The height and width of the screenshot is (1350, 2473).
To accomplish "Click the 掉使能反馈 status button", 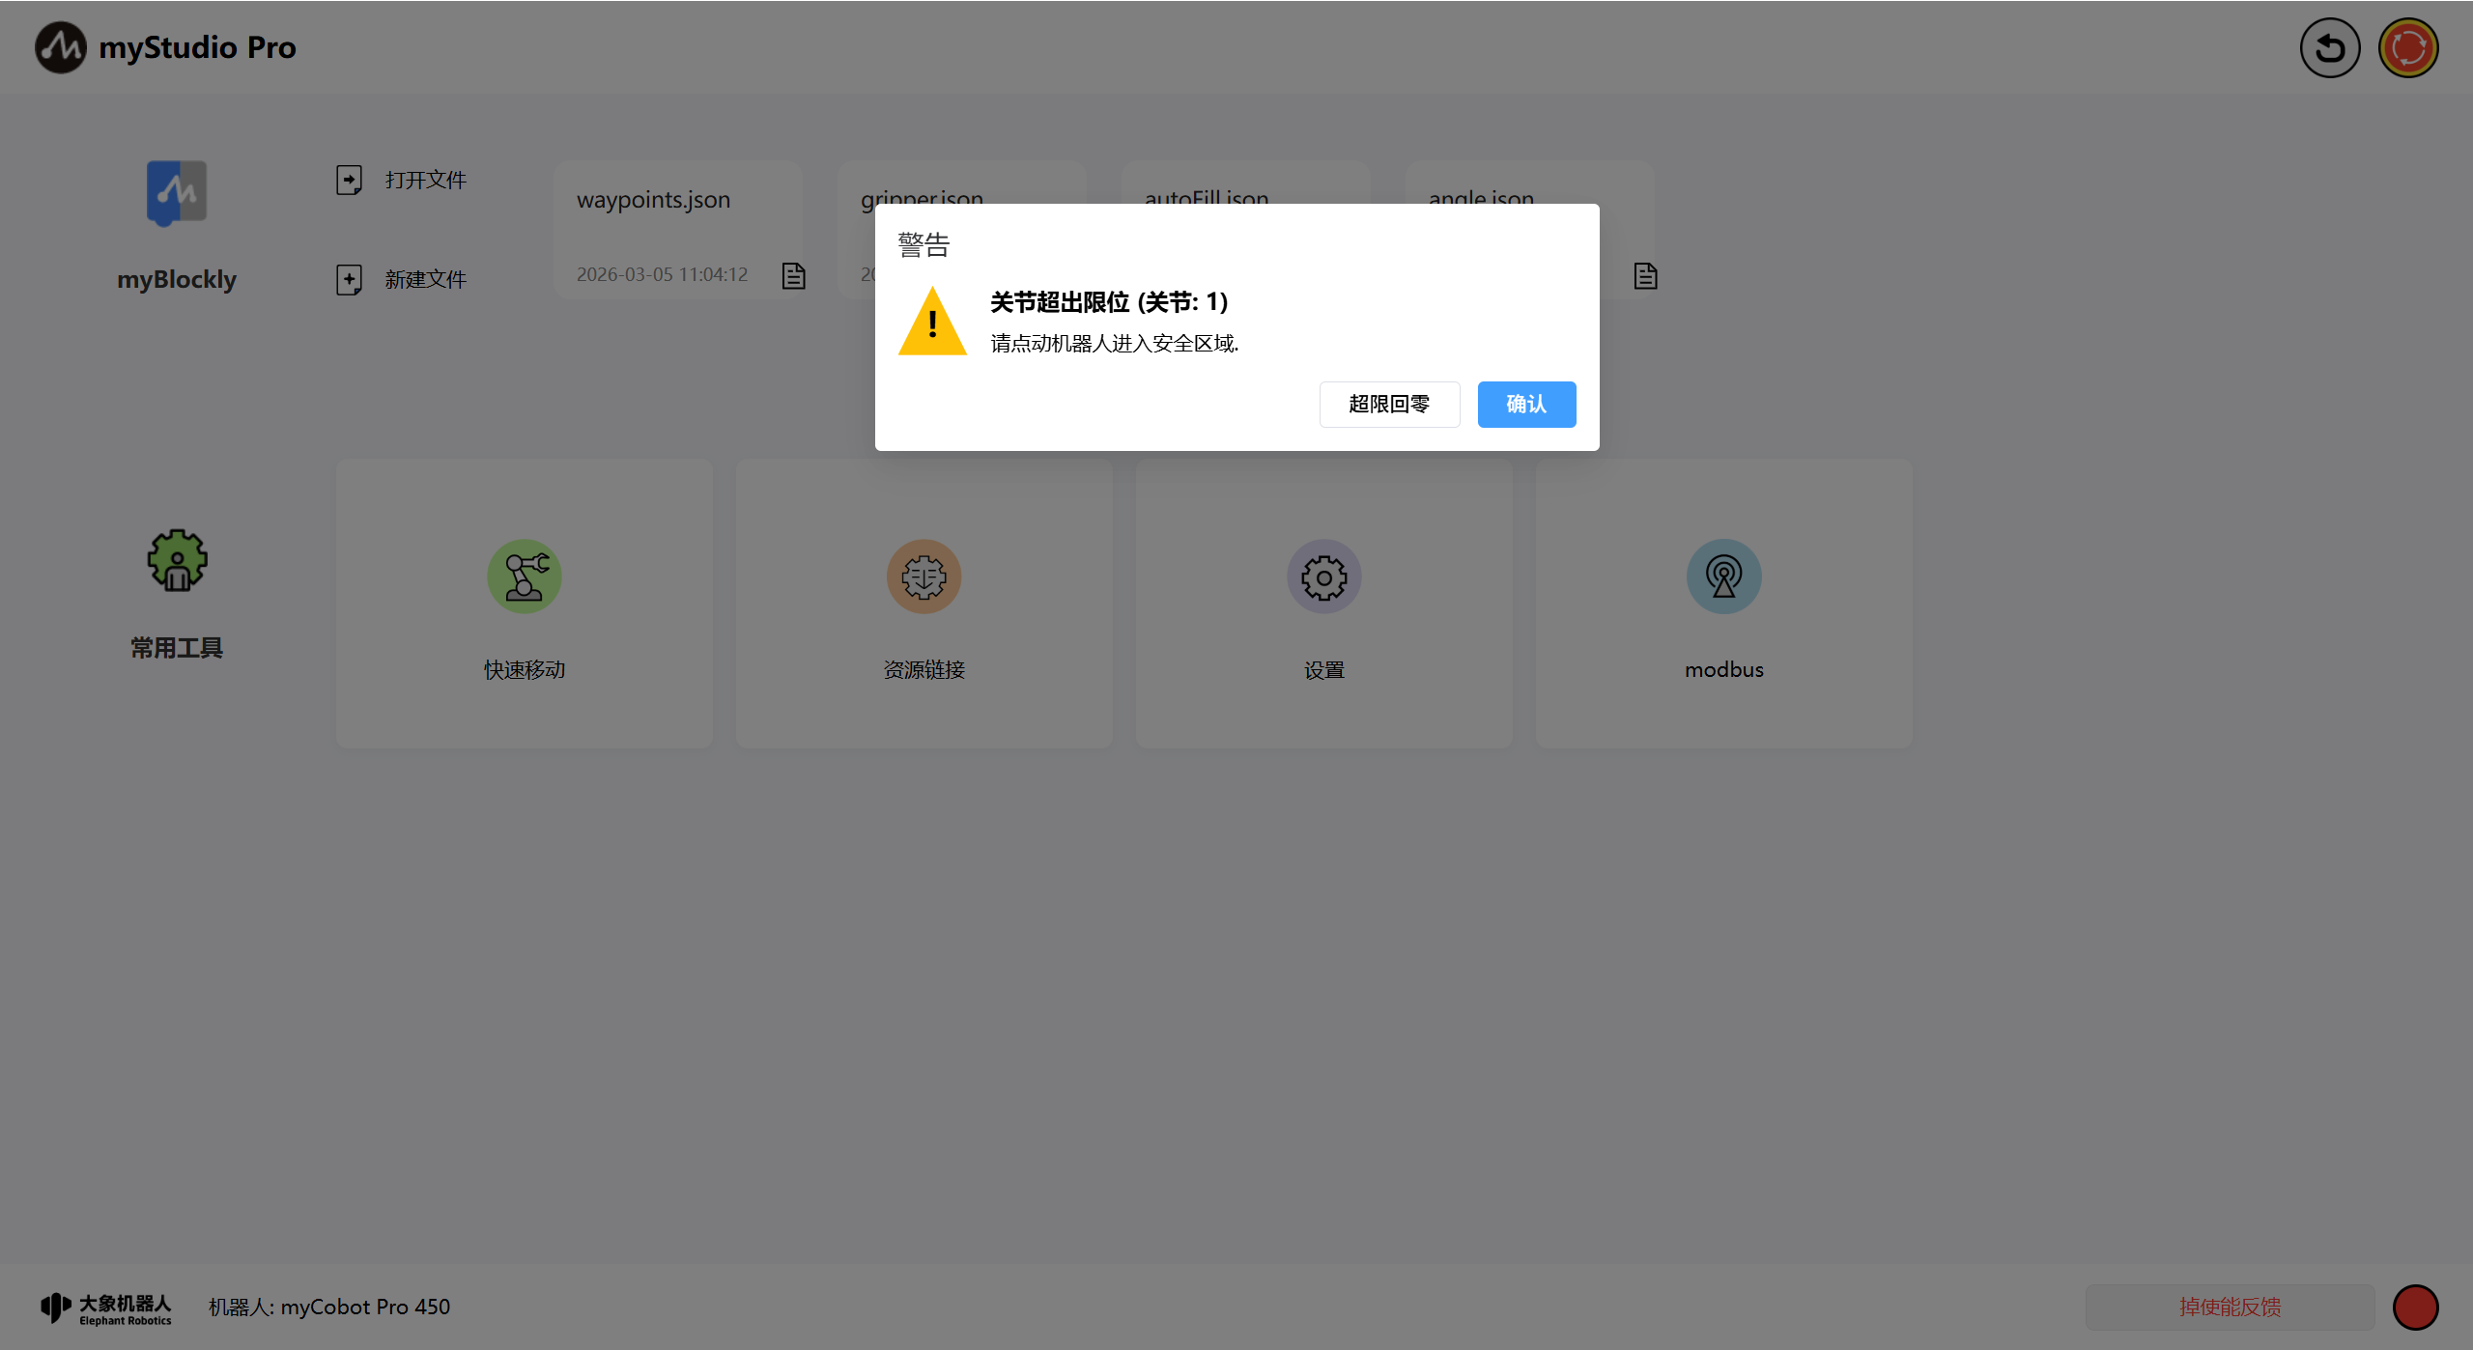I will [x=2229, y=1307].
